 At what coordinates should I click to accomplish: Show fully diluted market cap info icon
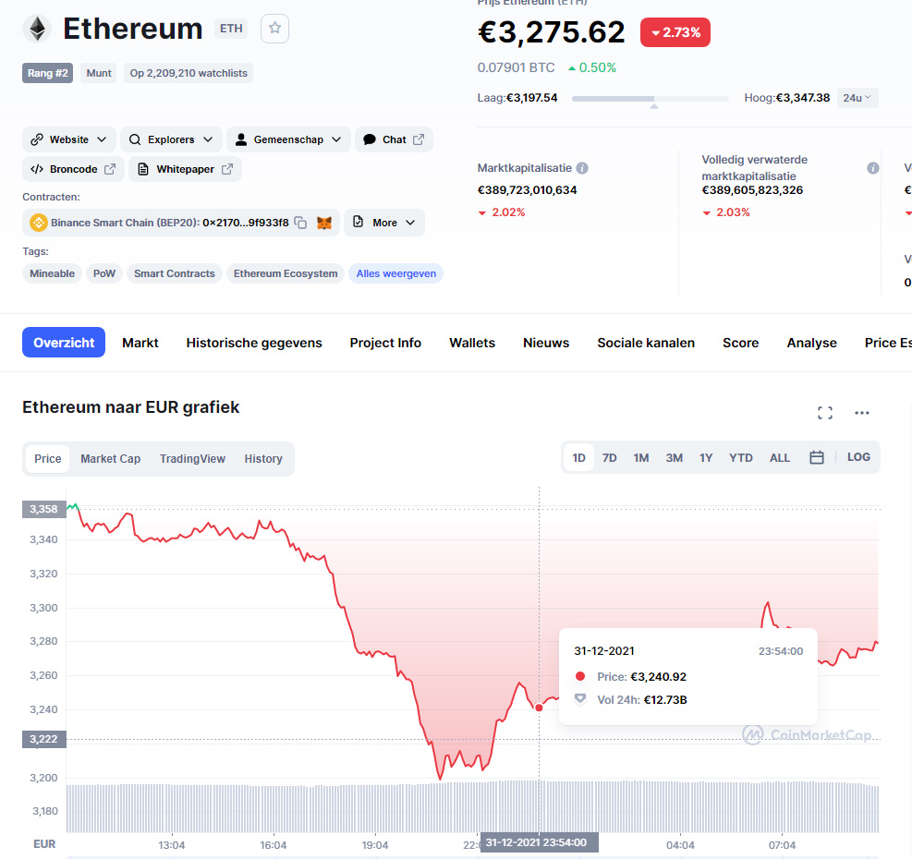(872, 168)
